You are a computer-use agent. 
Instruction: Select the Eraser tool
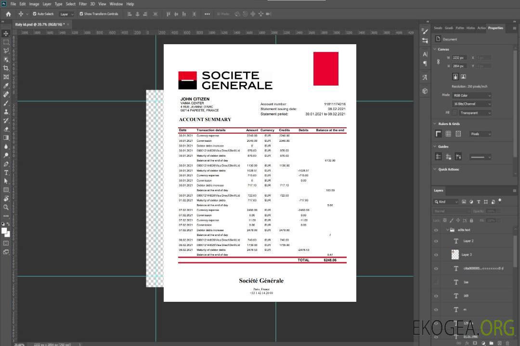(x=6, y=129)
